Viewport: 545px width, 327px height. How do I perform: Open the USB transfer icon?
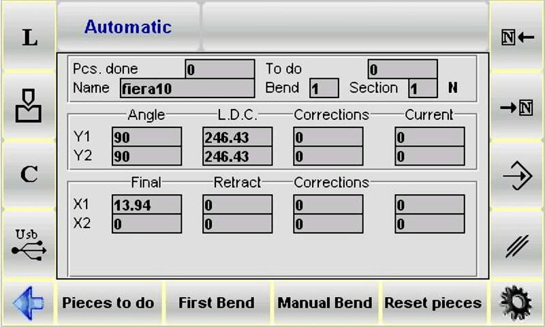point(29,244)
